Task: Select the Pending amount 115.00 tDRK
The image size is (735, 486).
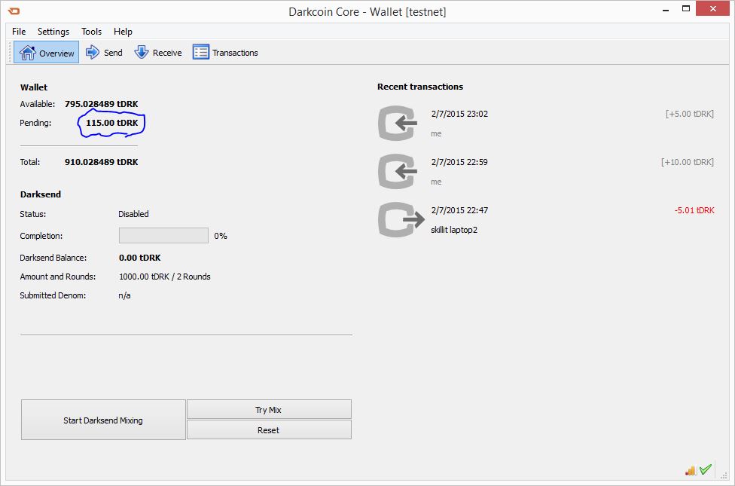Action: (x=112, y=123)
